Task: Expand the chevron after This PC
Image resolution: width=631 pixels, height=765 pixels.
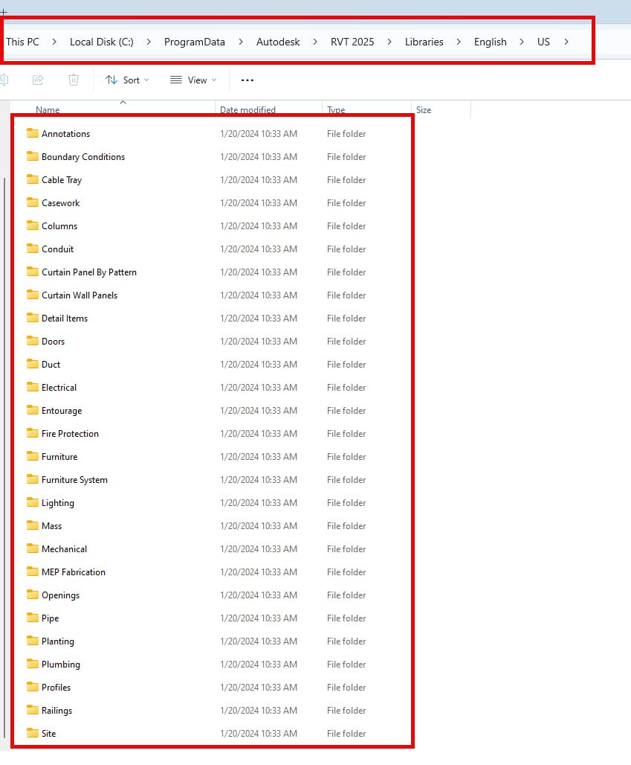Action: [x=54, y=42]
